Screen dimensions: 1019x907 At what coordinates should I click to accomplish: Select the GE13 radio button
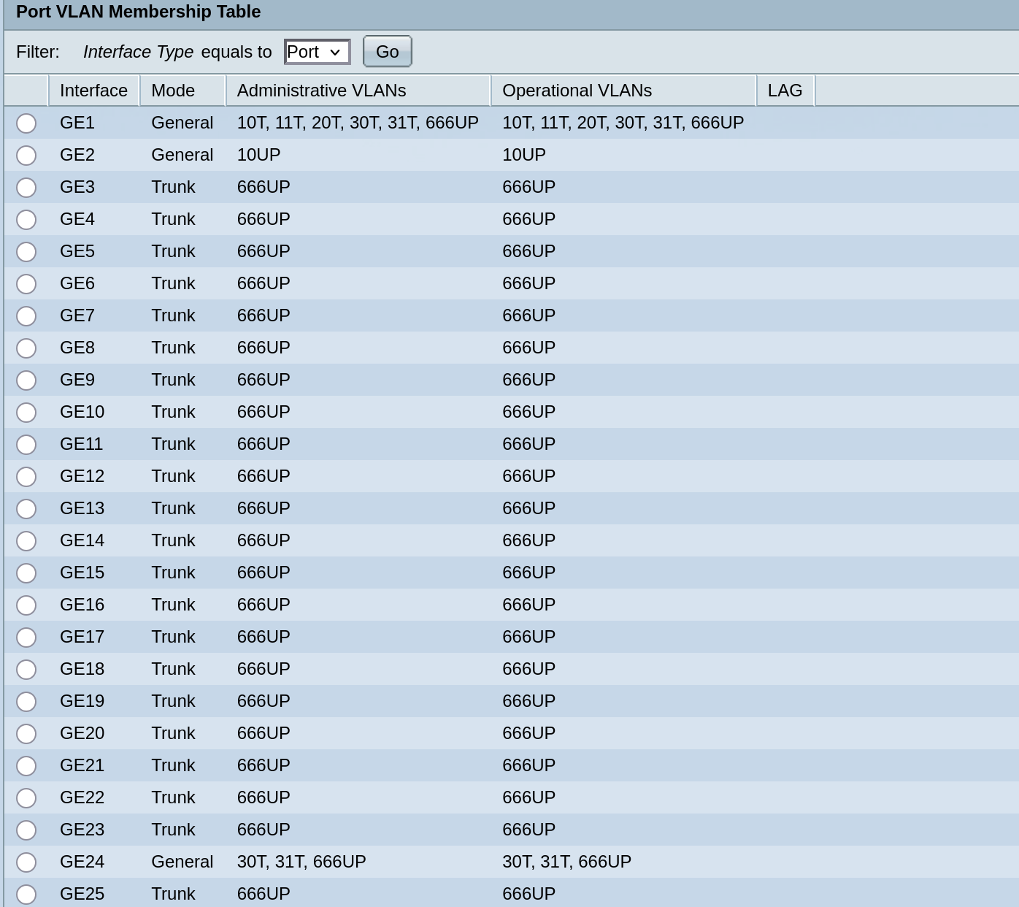26,509
